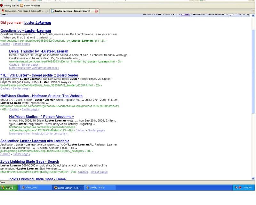Switch to the Dizzler.com tab

click(x=25, y=11)
